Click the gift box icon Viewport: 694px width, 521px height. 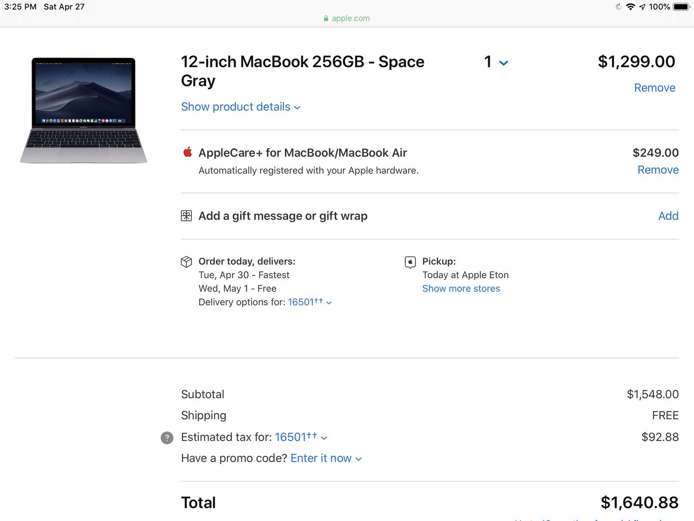pos(187,216)
